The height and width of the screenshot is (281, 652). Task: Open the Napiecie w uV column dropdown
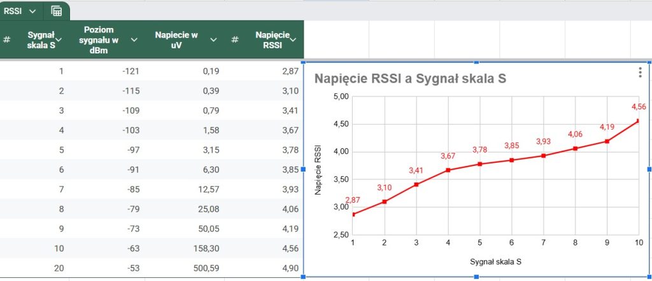(x=213, y=39)
